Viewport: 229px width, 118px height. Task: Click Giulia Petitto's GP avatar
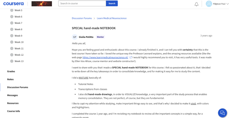point(75,37)
